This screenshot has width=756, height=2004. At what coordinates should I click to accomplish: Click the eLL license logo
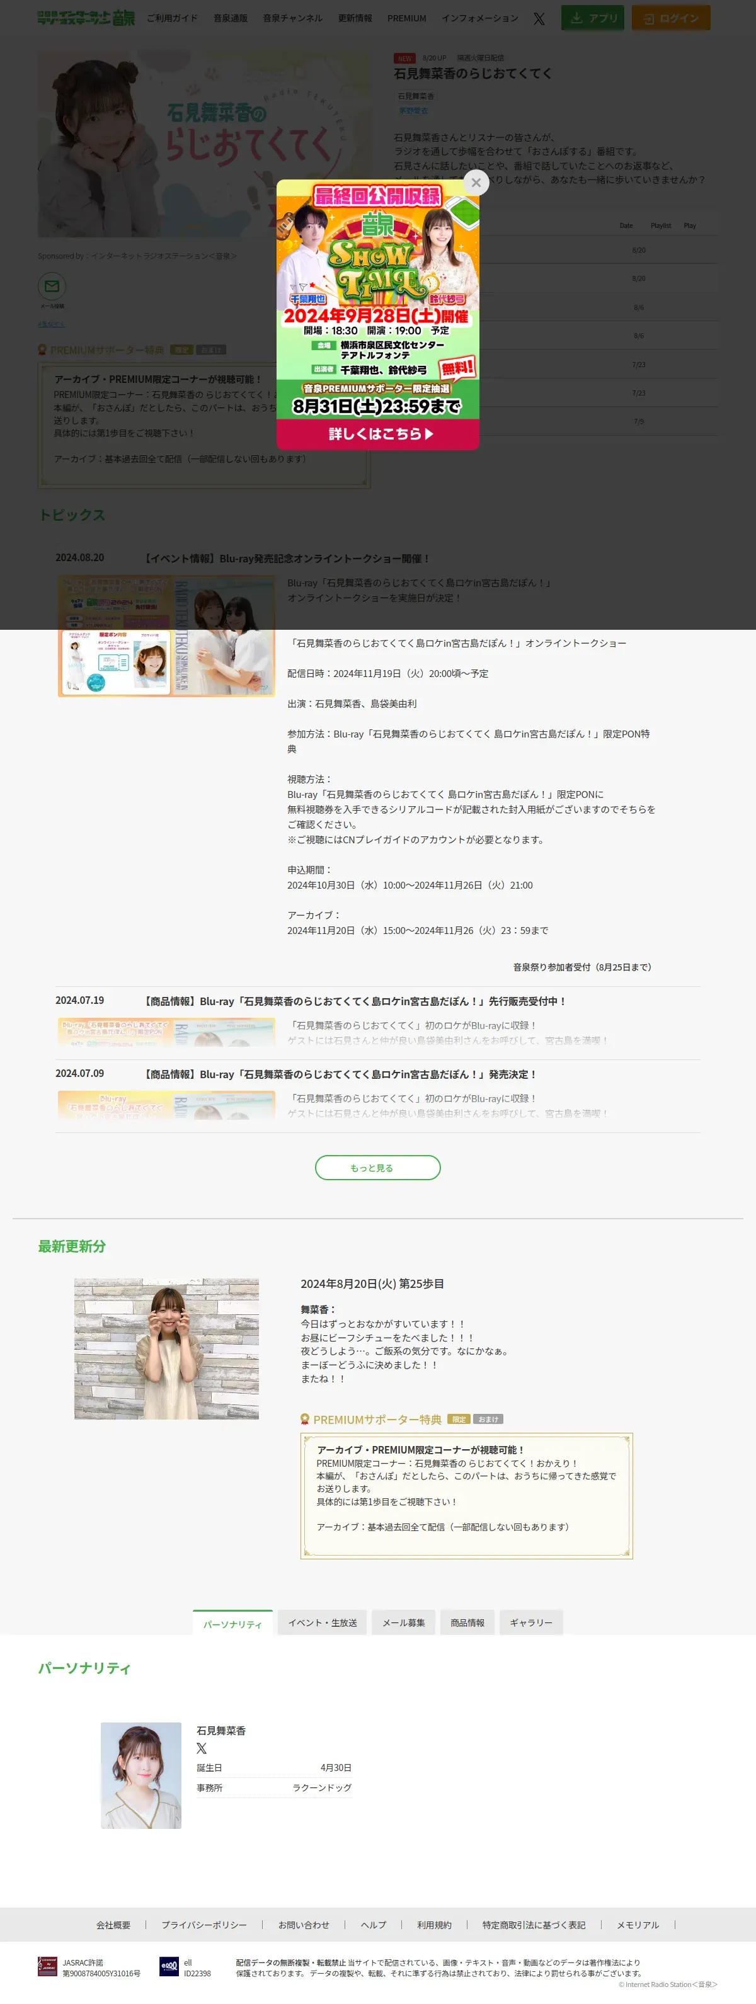click(169, 1967)
